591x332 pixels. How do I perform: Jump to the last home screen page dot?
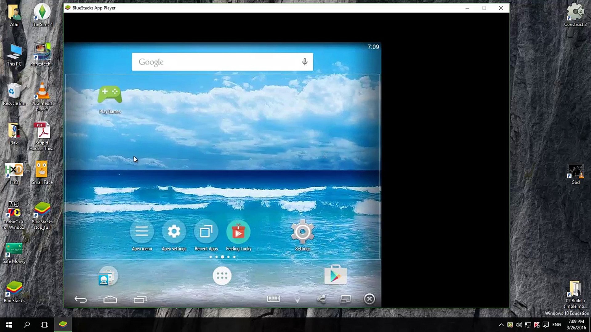234,257
